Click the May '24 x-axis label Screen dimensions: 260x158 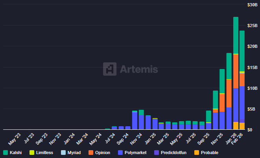click(96, 139)
